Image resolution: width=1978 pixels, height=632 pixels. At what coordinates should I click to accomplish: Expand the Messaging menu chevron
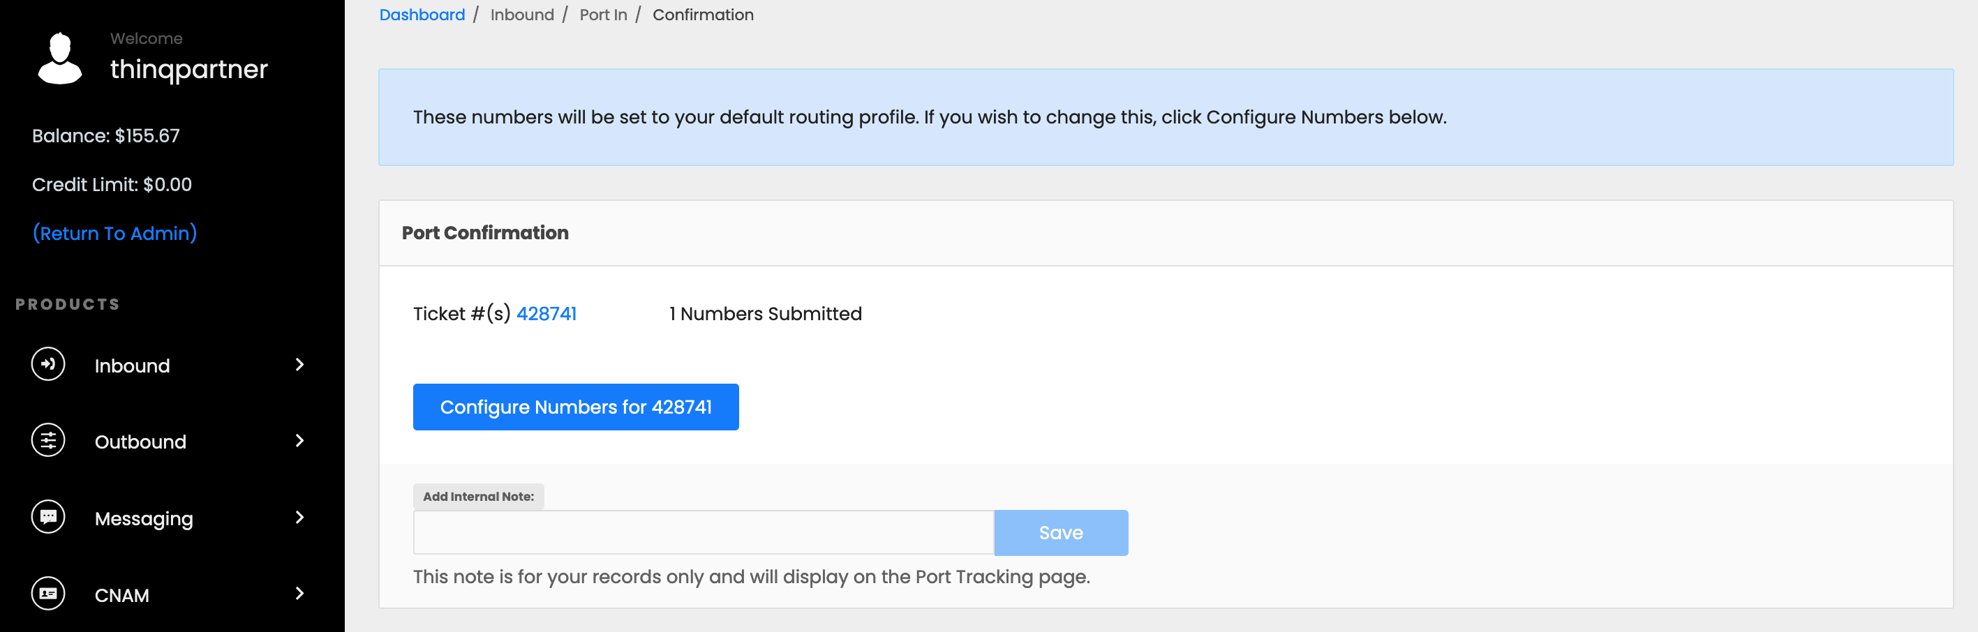point(299,517)
